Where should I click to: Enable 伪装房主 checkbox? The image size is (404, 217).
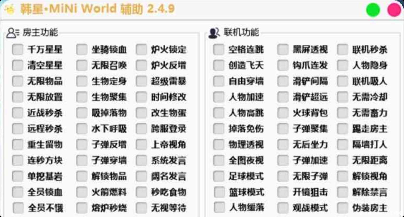pyautogui.click(x=343, y=208)
